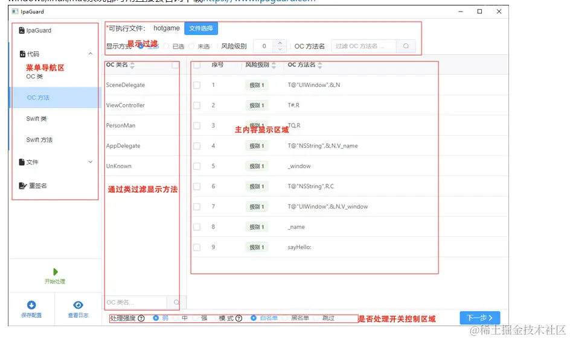This screenshot has width=570, height=340.
Task: Click the 保存配置 label under the download icon
Action: click(x=31, y=315)
